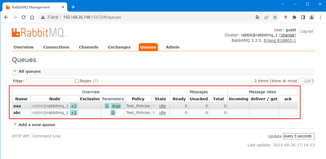This screenshot has width=326, height=159.
Task: Open Google Translate icon in address bar
Action: tap(258, 17)
